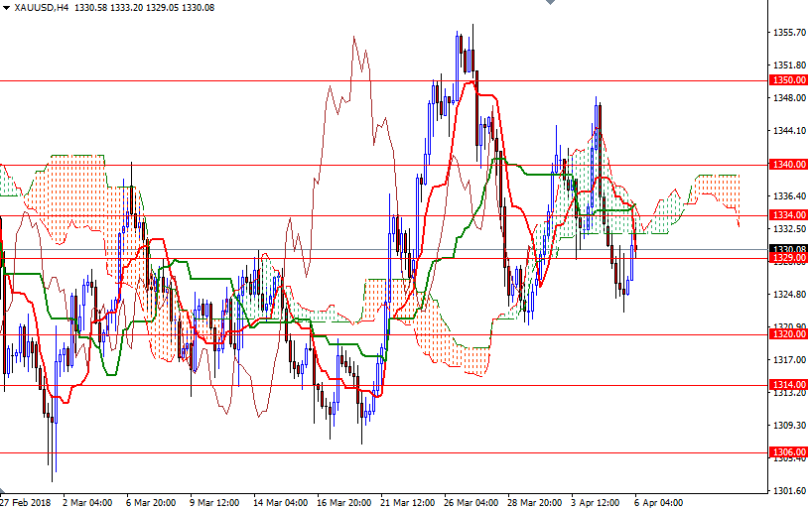Click the 1355.70 price scale value
Viewport: 808px width, 510px height.
pyautogui.click(x=789, y=33)
